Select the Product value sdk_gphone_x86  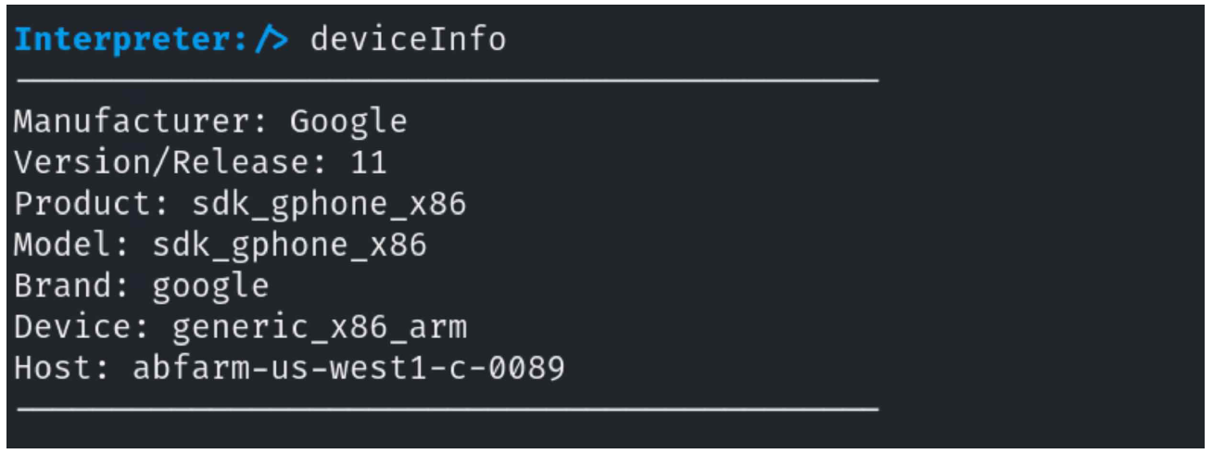(x=329, y=204)
